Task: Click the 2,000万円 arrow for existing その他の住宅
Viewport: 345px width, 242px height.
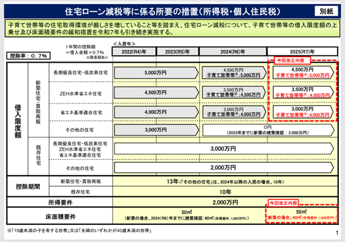Action: 224,168
